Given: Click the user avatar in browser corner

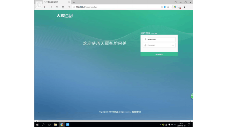Looking at the screenshot, I should (x=38, y=5).
